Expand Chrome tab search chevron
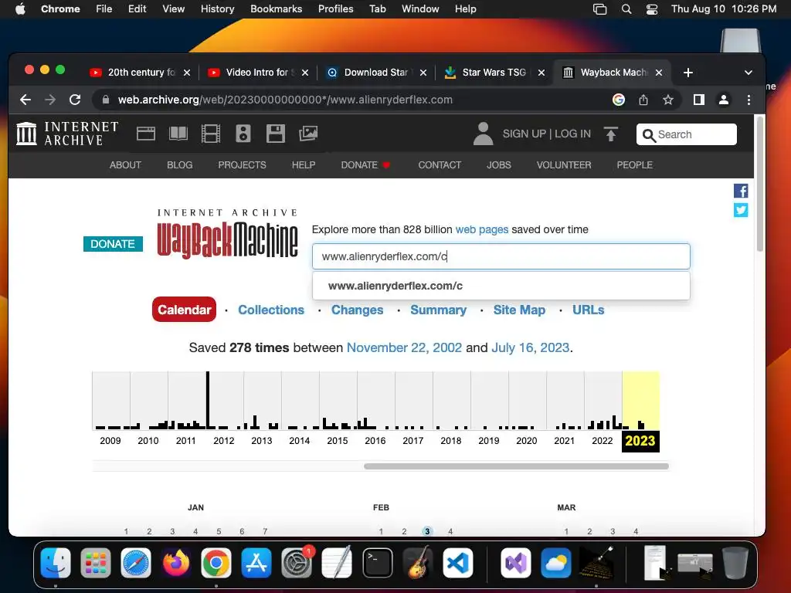This screenshot has height=593, width=791. (x=749, y=73)
